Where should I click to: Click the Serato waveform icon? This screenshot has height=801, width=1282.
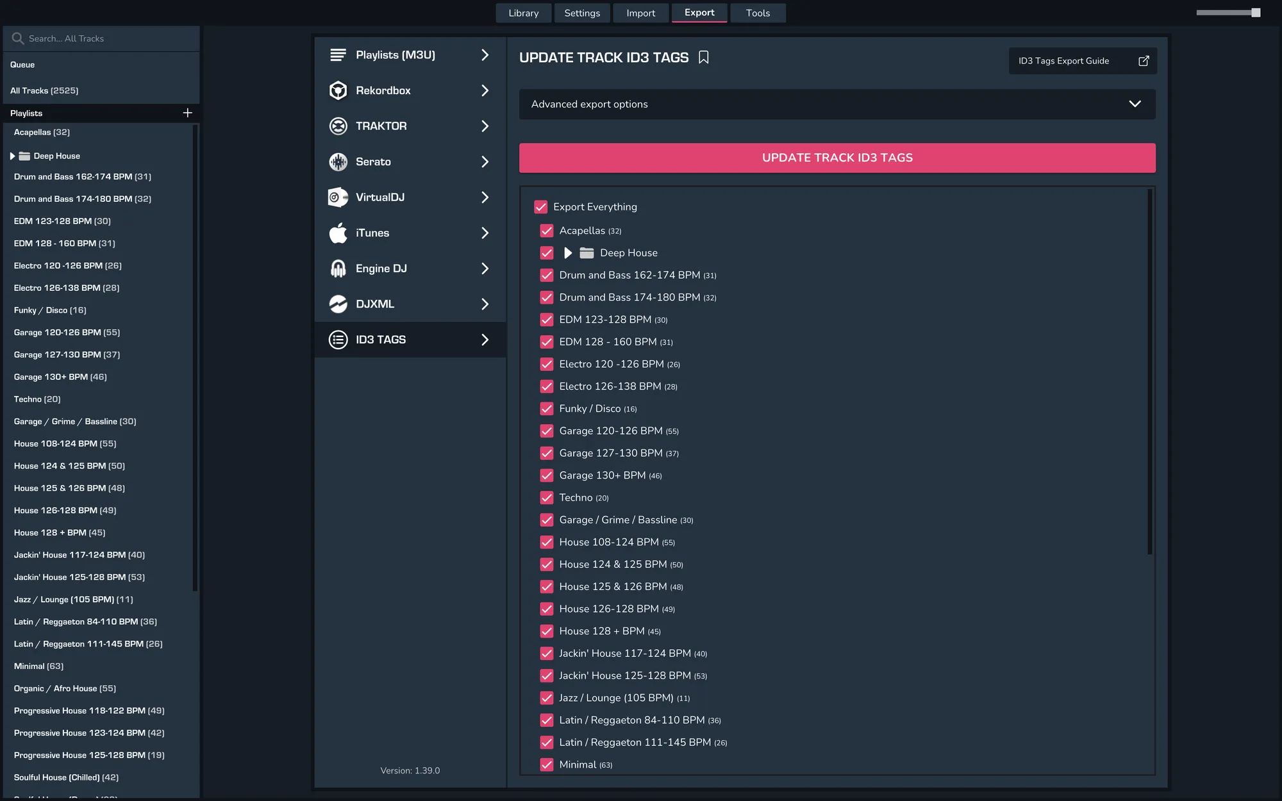[338, 161]
